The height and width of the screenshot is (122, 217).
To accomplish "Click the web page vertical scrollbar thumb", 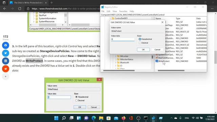I will pos(216,57).
